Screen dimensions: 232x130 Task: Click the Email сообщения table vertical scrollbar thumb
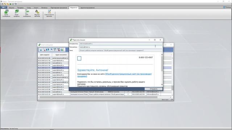point(173,88)
